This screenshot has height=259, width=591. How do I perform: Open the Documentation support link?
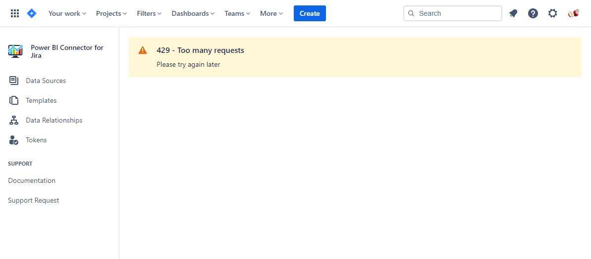pos(32,180)
